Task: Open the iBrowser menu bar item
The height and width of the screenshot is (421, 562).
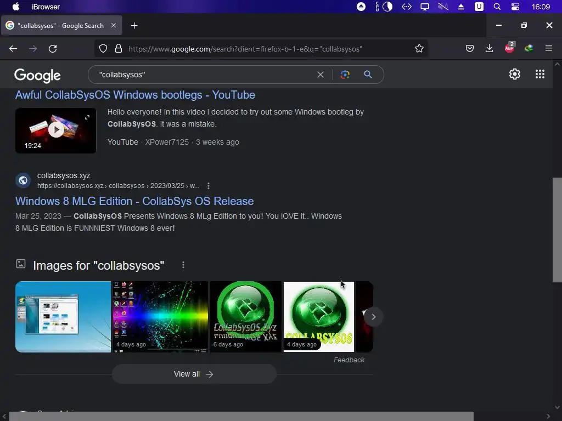Action: (46, 7)
